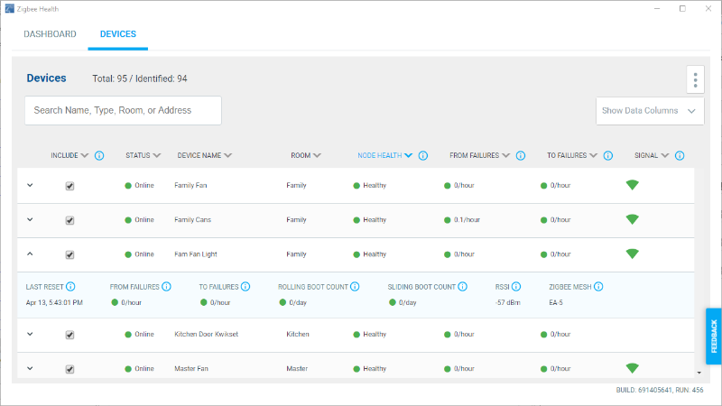The width and height of the screenshot is (722, 406).
Task: Click the Kitchen Door Kwikset device name
Action: 207,334
